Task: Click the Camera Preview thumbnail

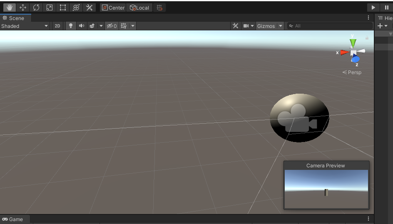Action: pos(326,189)
